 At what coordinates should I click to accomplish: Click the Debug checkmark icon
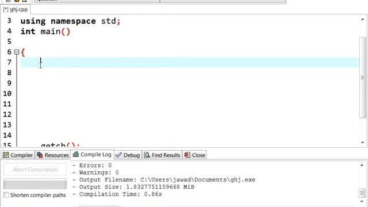[x=118, y=155]
